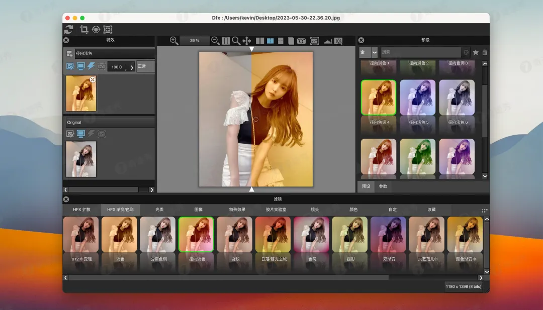Click the framed picture icon in viewer toolbar
Viewport: 543px width, 310px height.
click(x=314, y=41)
